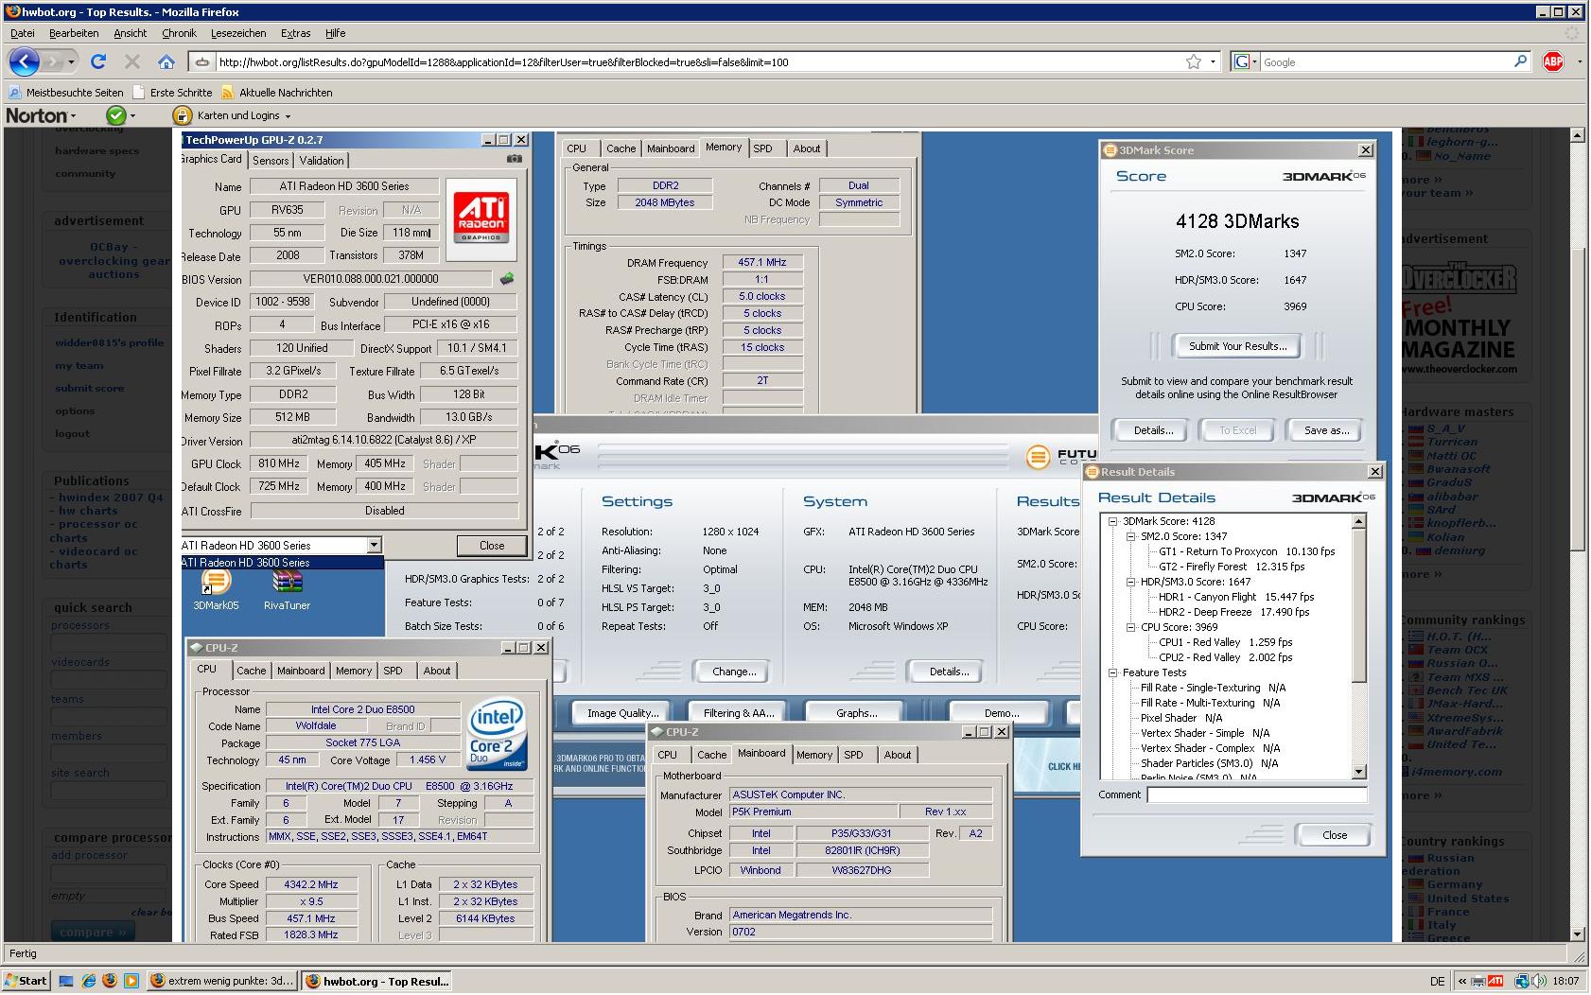Collapse the Feature Tests tree node

pos(1113,672)
